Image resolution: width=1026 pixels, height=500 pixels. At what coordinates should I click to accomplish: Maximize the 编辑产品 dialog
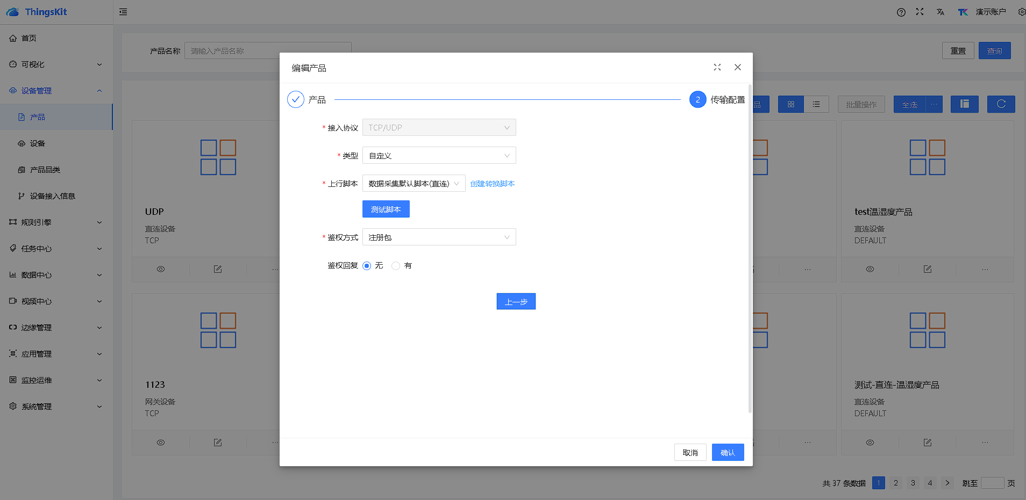[x=717, y=67]
